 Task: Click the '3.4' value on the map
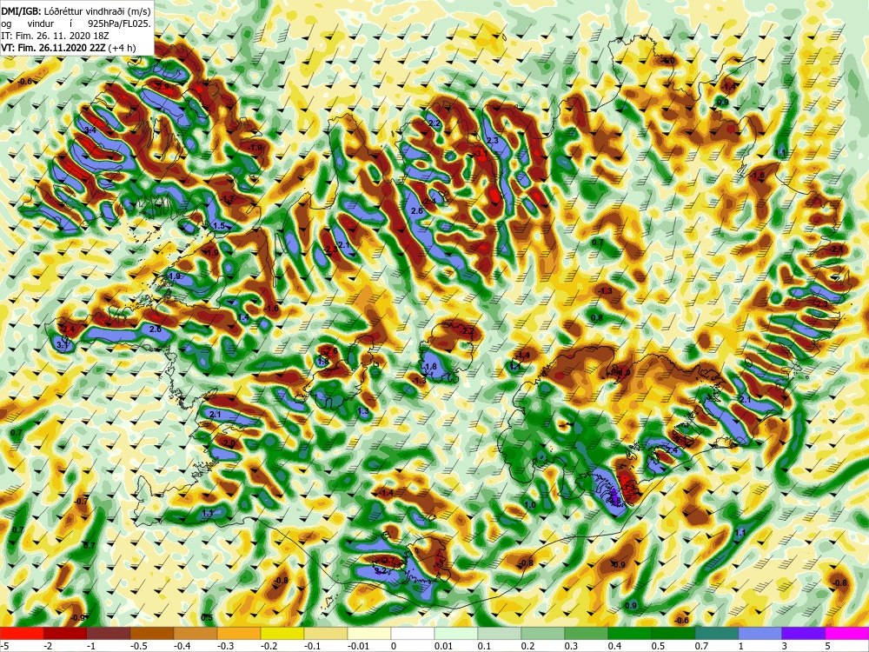[90, 130]
